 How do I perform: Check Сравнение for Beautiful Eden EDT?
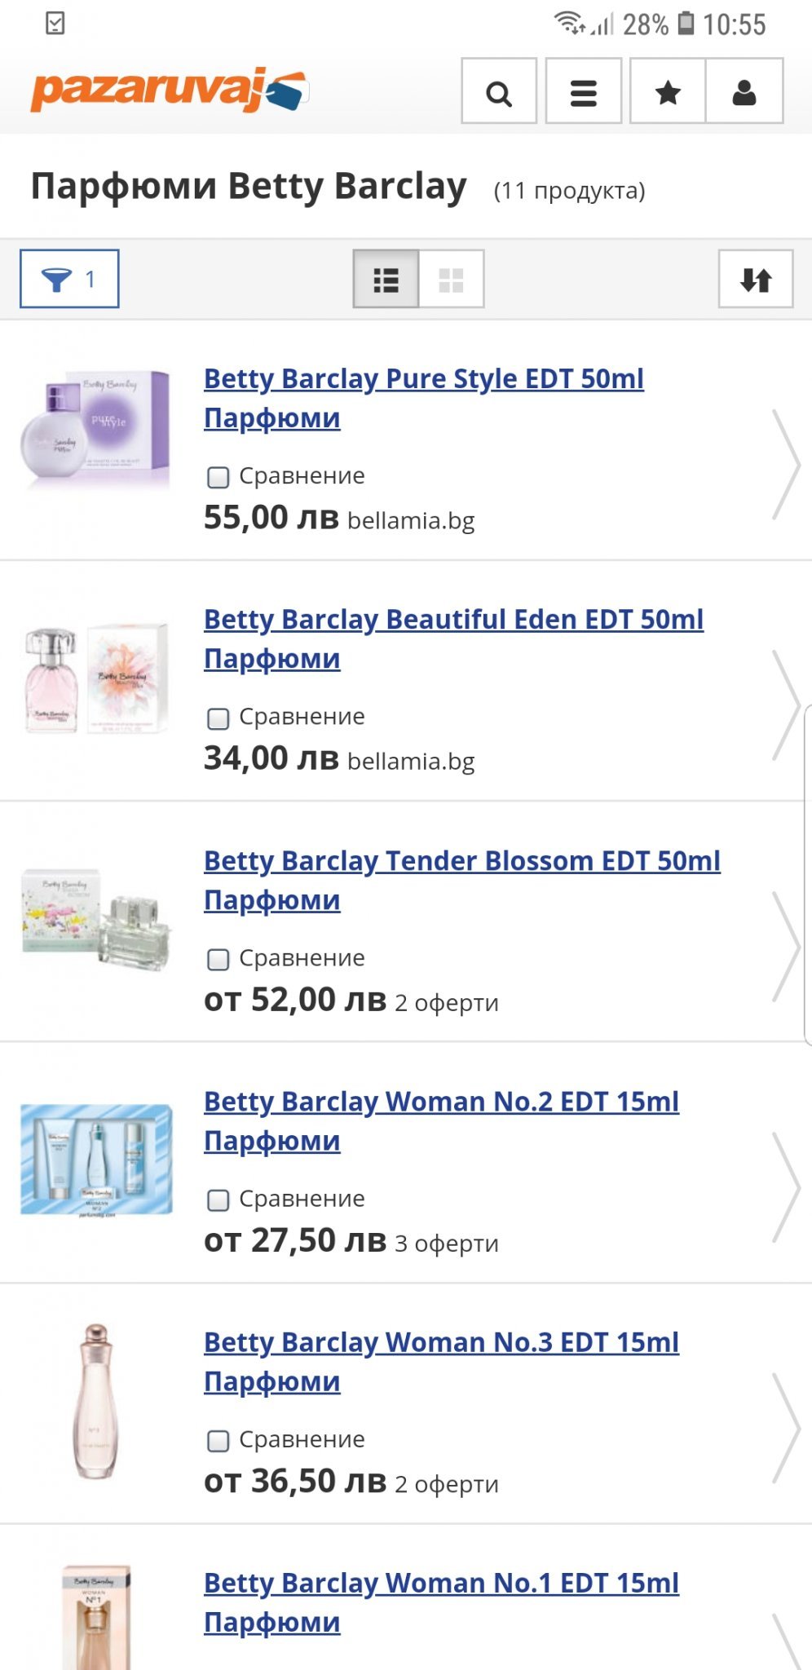pos(218,718)
